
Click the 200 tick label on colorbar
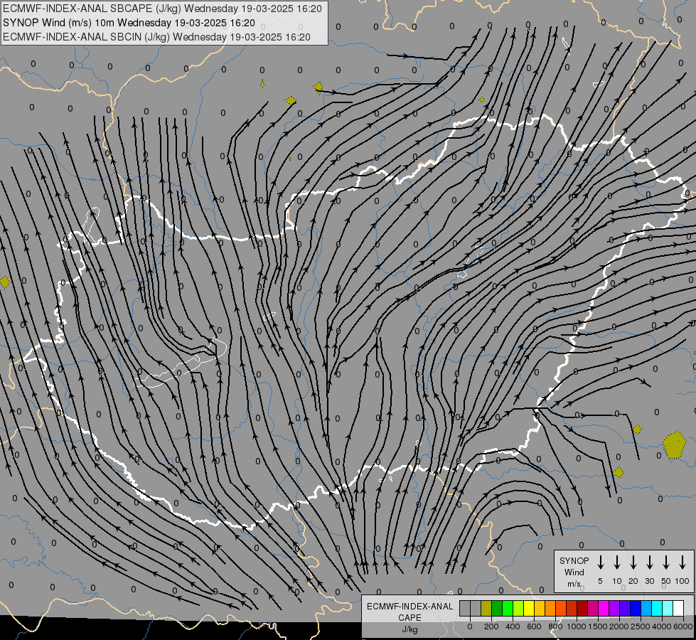(x=491, y=626)
